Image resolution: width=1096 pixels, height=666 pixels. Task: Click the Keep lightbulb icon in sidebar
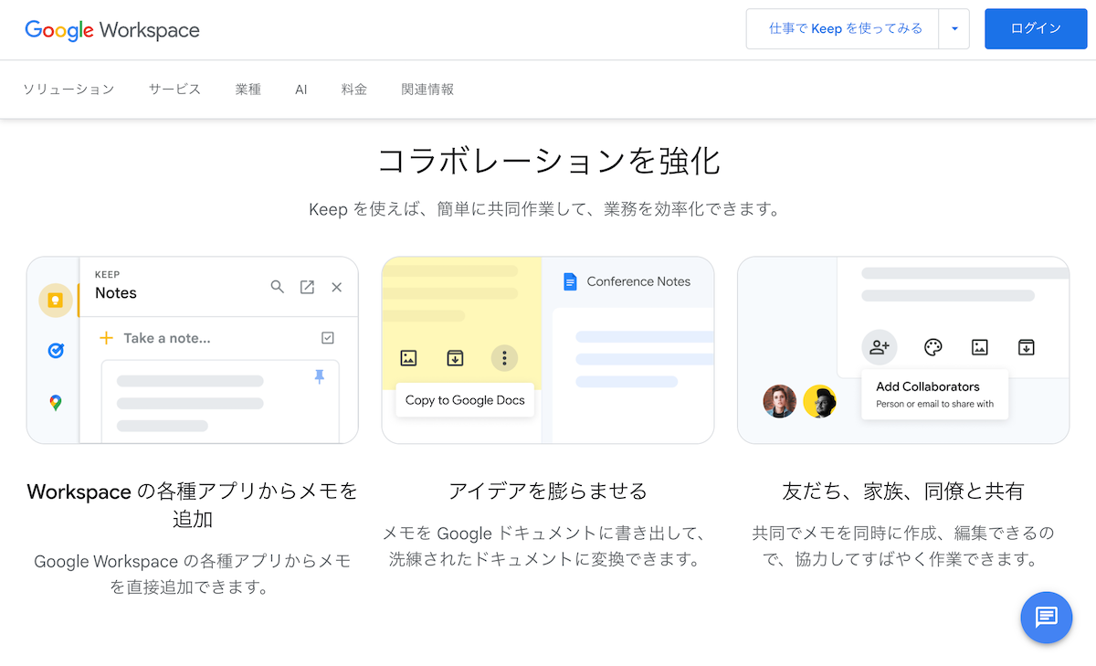point(56,301)
